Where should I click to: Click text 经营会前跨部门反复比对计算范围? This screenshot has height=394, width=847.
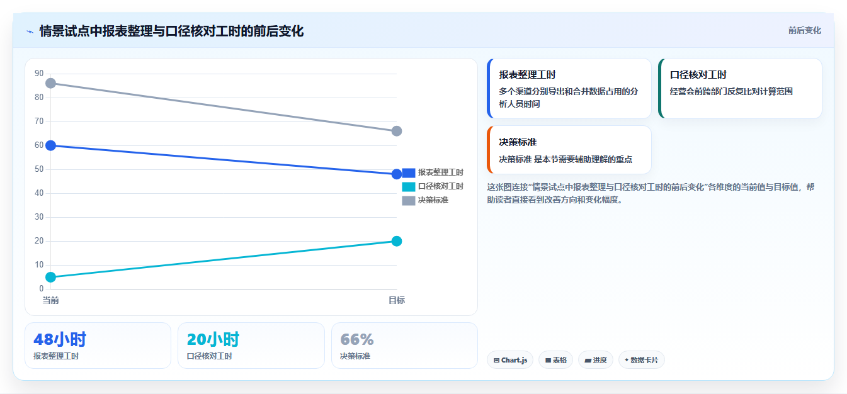click(731, 91)
